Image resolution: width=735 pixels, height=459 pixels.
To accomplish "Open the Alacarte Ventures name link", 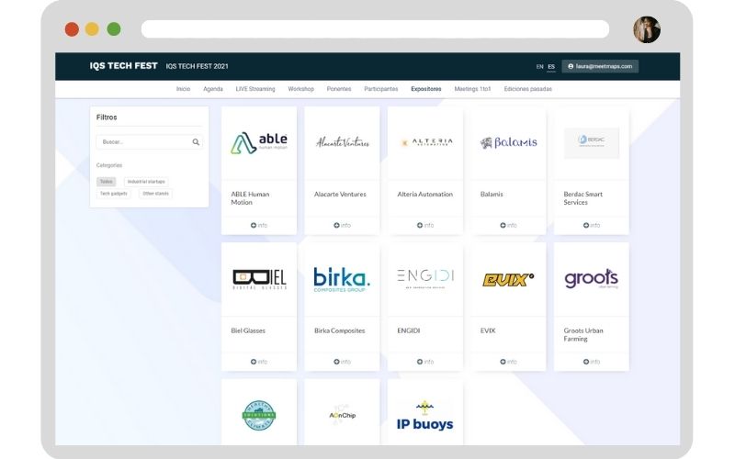I will [340, 194].
